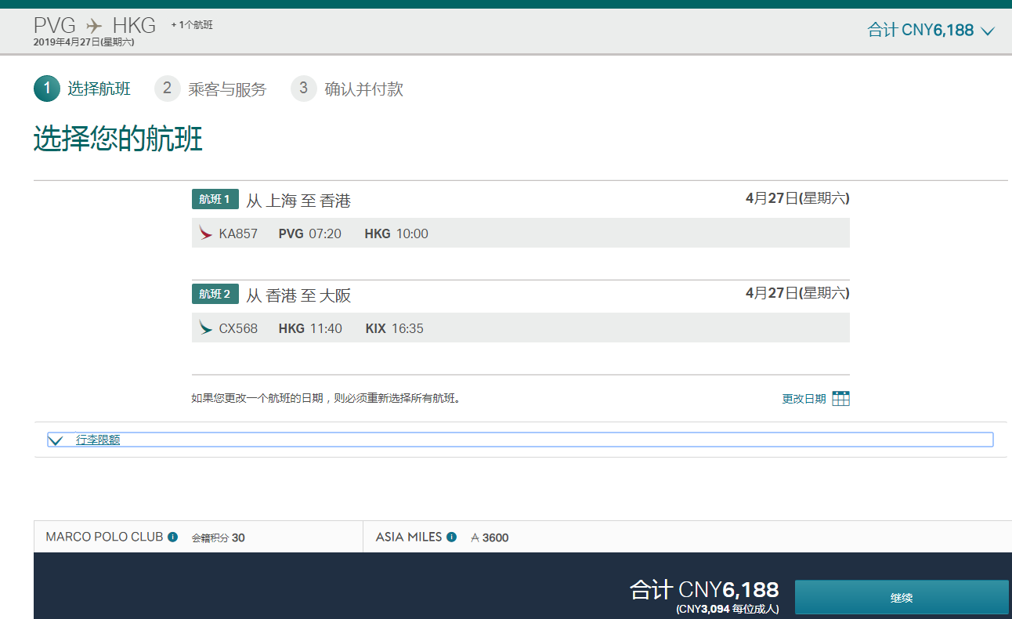
Task: Click header date 2019年4月27日(星期六)
Action: (84, 42)
